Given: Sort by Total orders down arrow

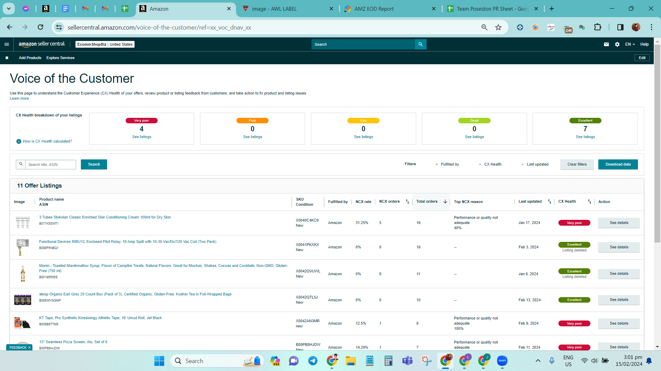Looking at the screenshot, I should (x=445, y=202).
